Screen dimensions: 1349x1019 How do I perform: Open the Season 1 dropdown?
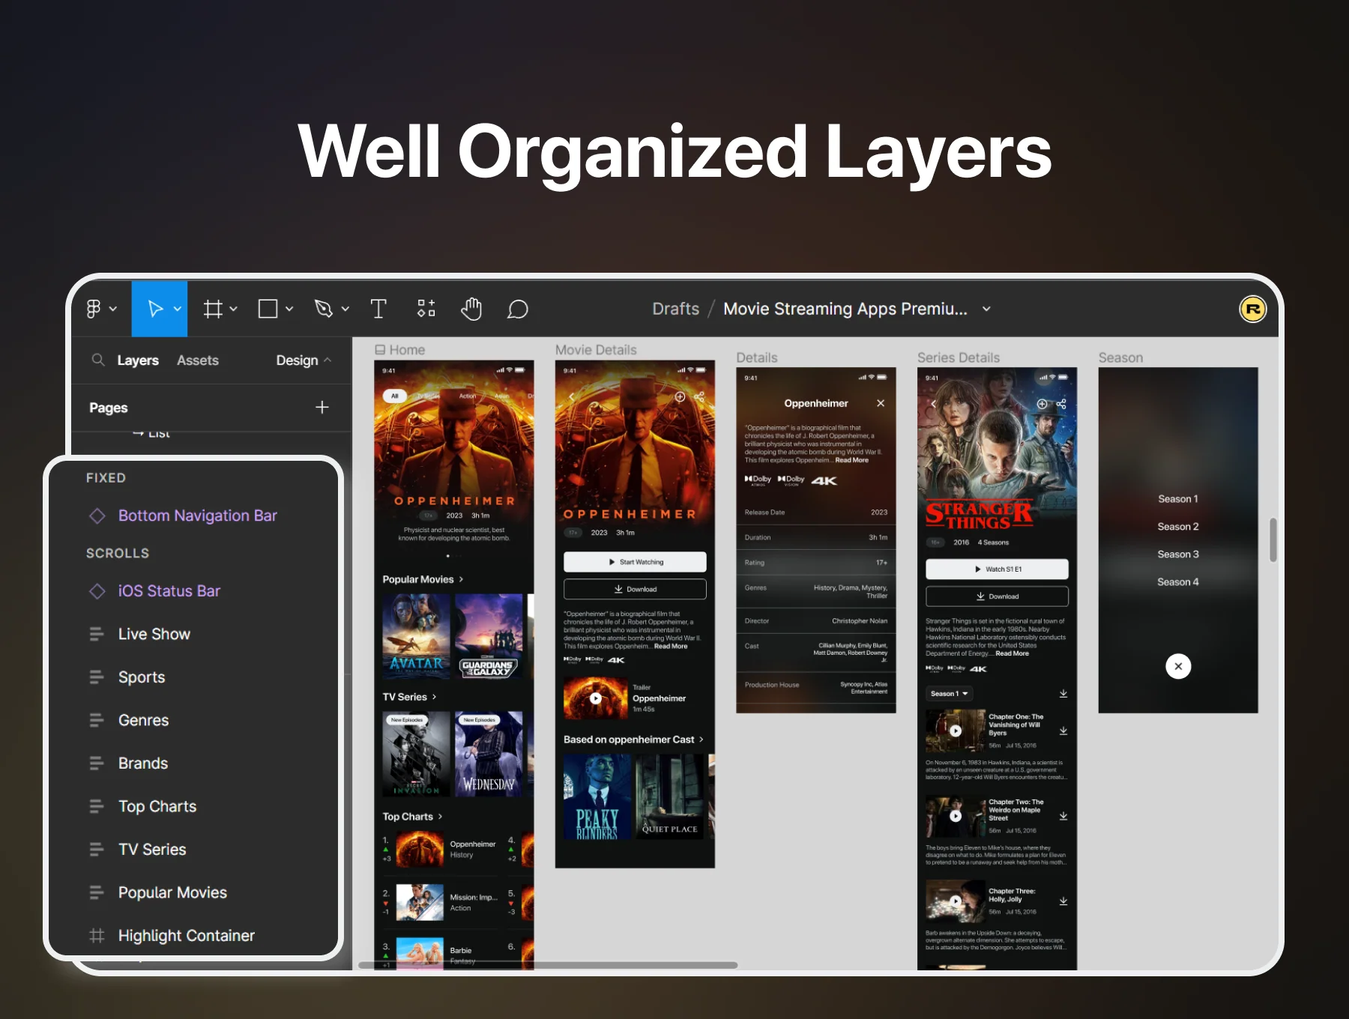(x=950, y=694)
